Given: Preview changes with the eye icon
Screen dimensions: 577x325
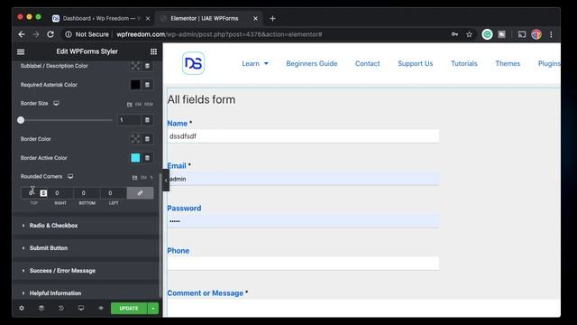Looking at the screenshot, I should [x=100, y=308].
